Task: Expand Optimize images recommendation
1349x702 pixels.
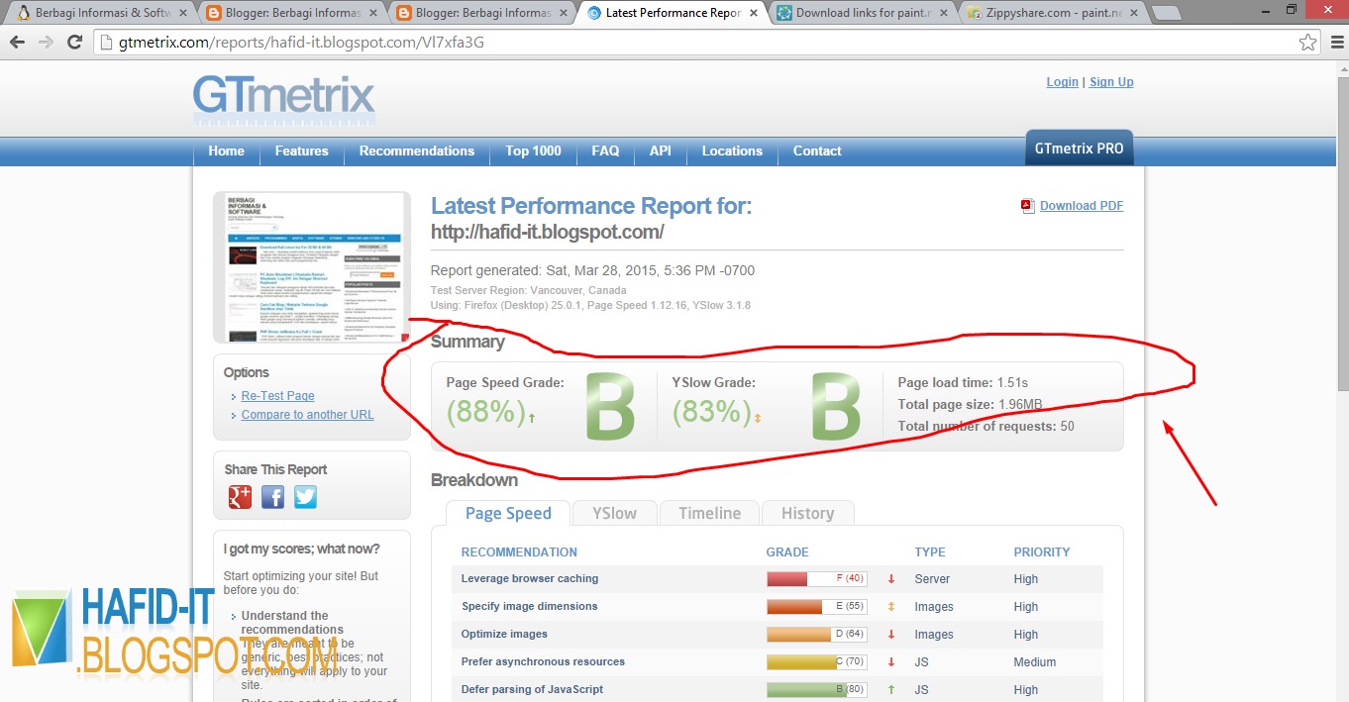Action: tap(504, 635)
